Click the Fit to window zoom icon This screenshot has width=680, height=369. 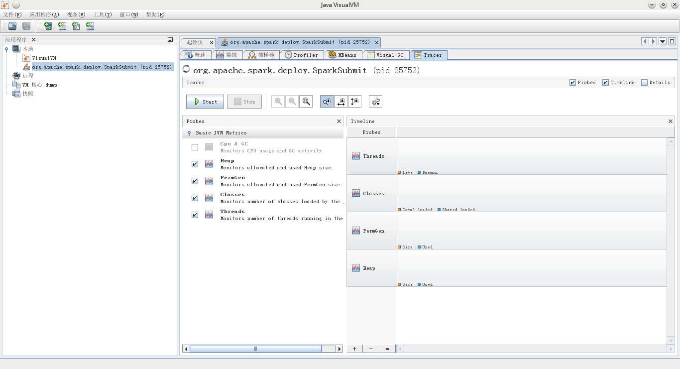click(306, 102)
